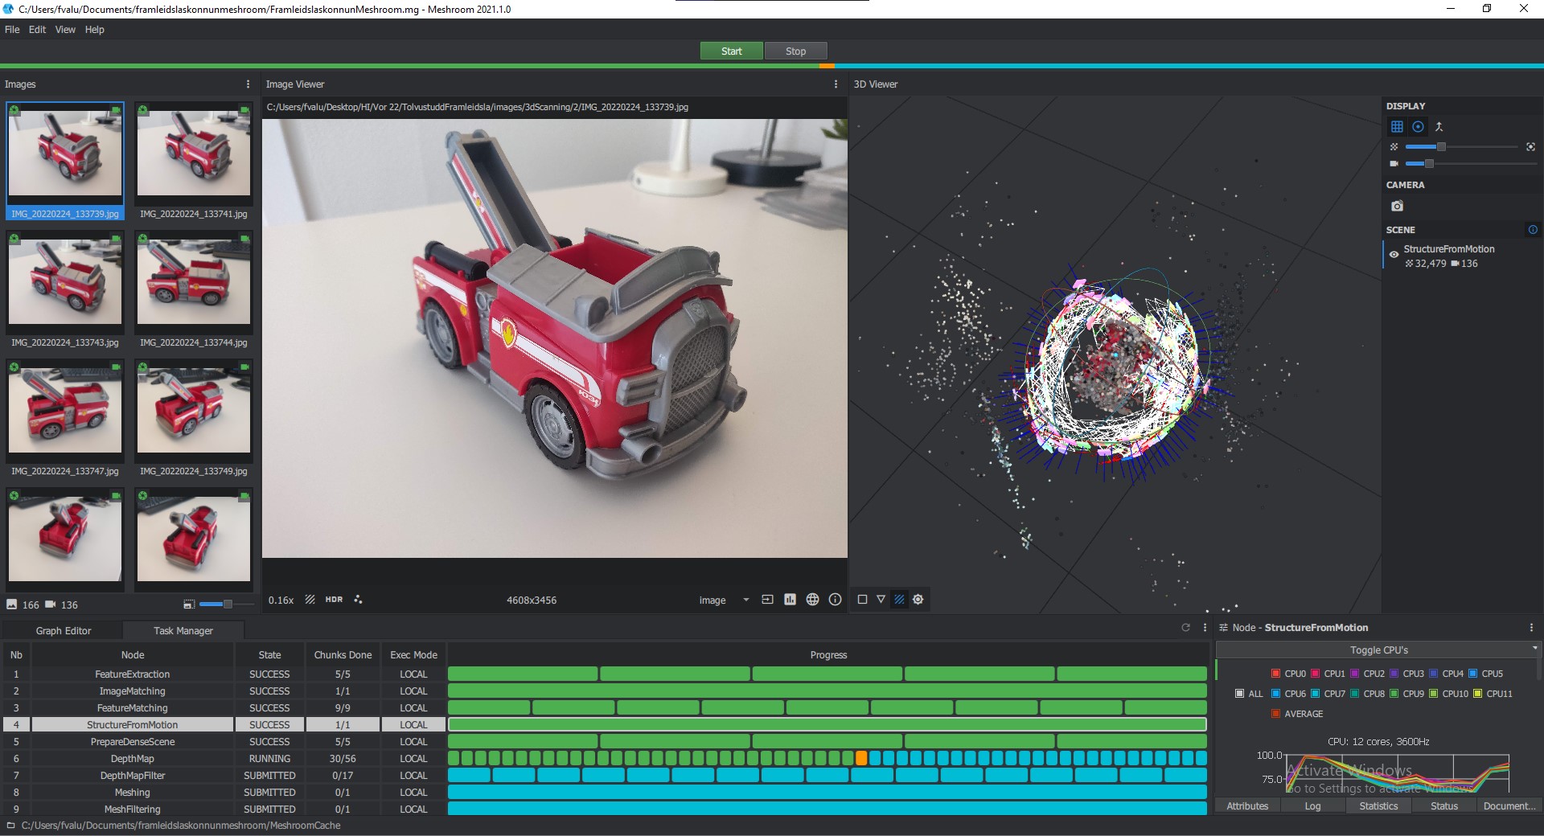Toggle StructureFromMotion visibility eye

(1394, 255)
